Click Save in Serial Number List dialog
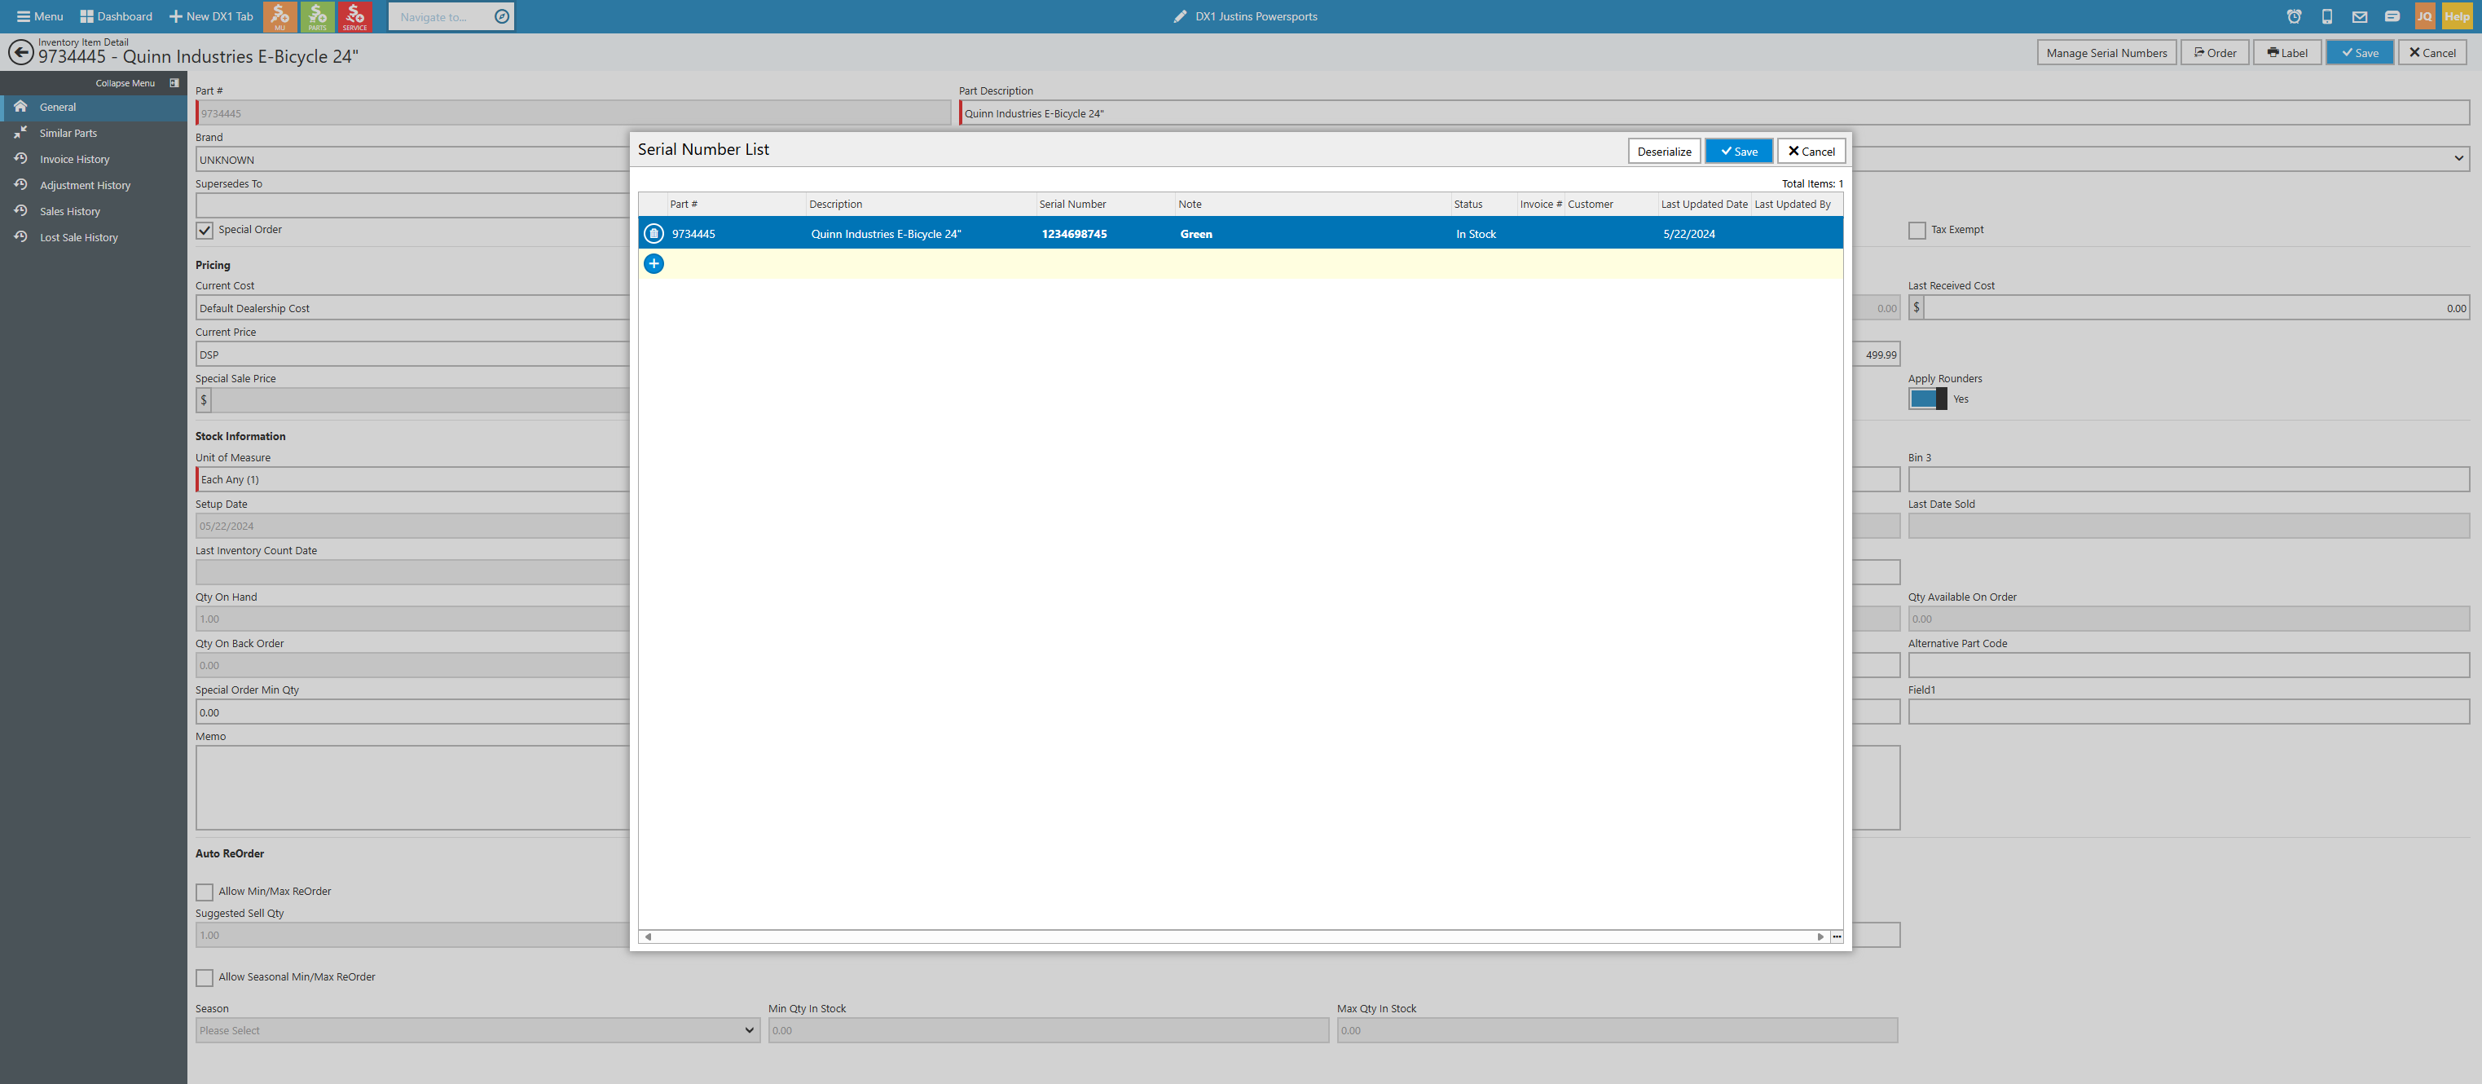 click(1738, 152)
